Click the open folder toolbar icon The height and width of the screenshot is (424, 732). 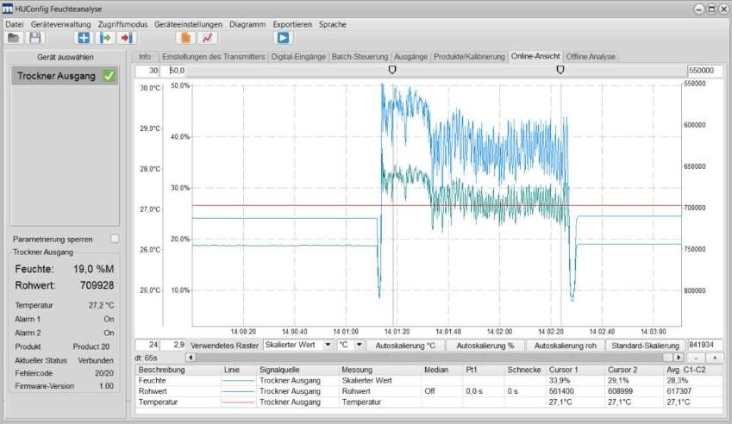point(14,38)
